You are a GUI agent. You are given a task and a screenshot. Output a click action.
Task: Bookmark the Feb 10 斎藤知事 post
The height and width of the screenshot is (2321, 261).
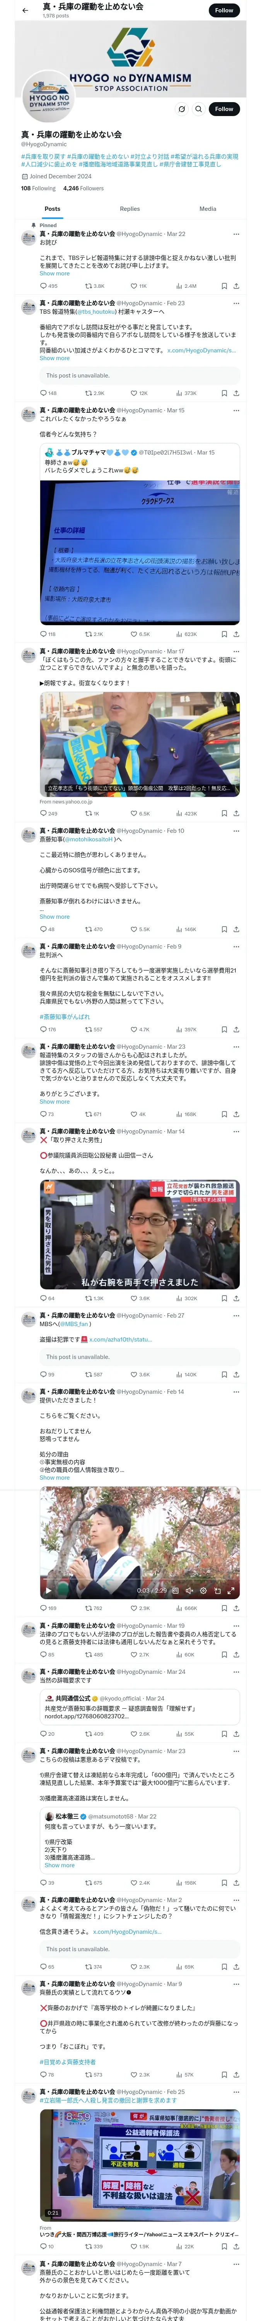(x=224, y=929)
